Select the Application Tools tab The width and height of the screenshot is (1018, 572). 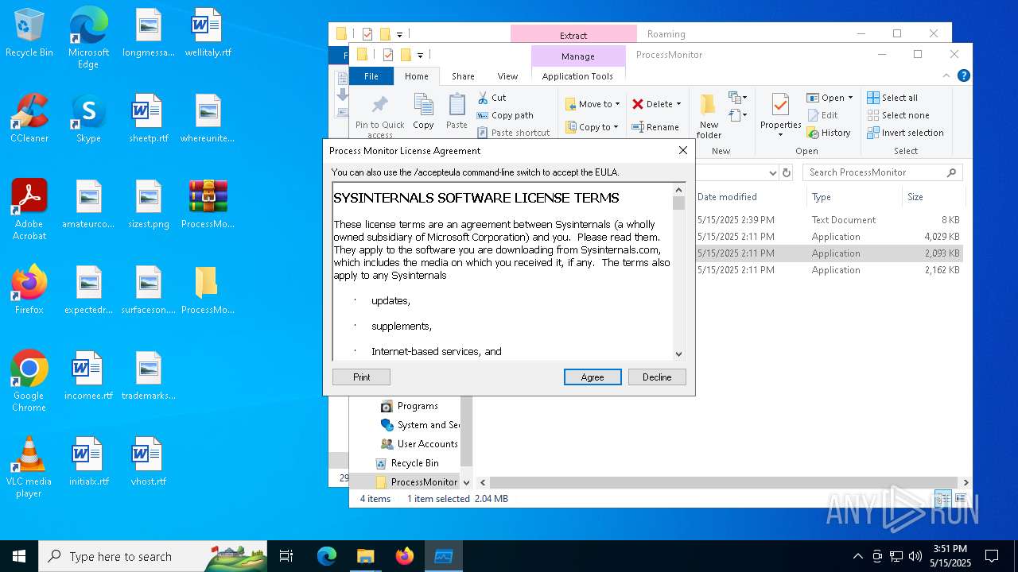577,76
